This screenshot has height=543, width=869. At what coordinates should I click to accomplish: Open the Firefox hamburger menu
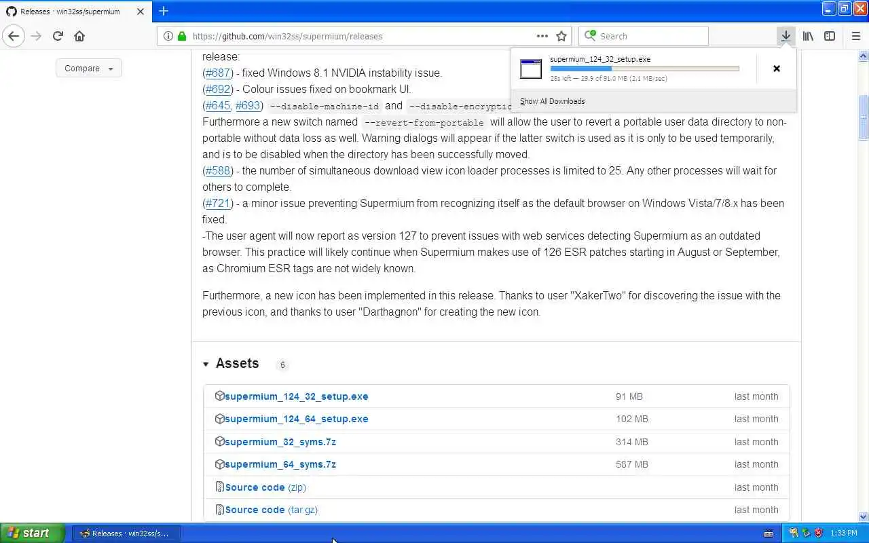click(x=855, y=36)
